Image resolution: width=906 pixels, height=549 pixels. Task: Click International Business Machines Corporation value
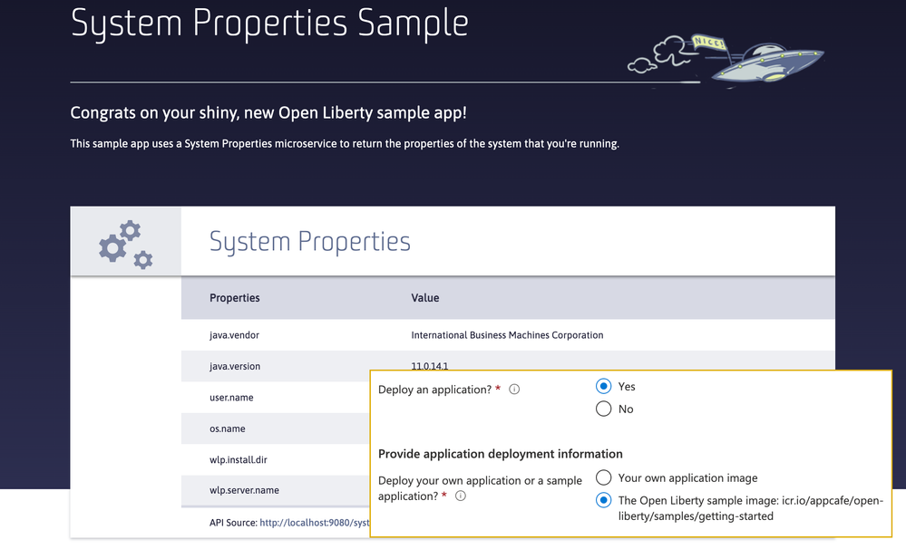507,335
